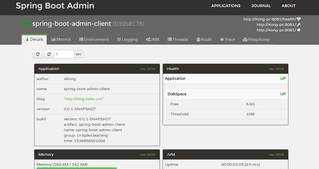Click the JMX gears icon
The height and width of the screenshot is (169, 319).
point(148,39)
